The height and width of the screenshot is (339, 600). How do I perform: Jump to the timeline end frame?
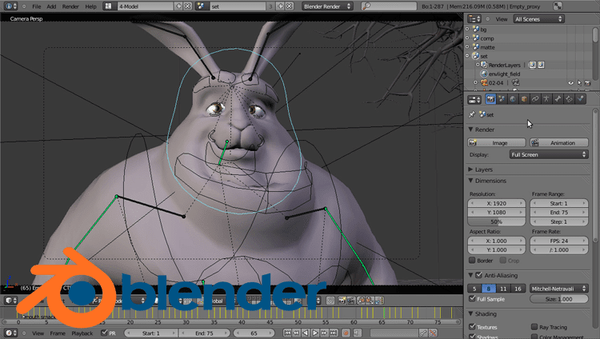[x=334, y=333]
